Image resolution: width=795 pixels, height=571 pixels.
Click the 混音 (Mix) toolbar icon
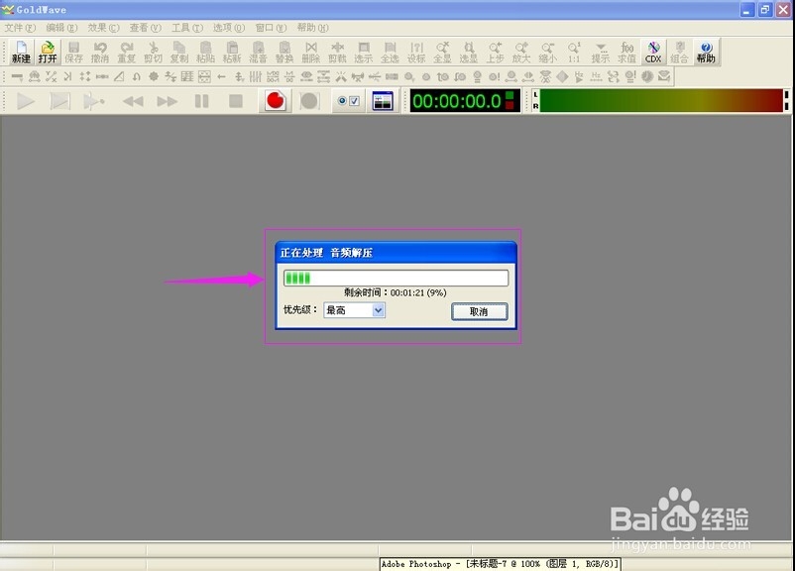coord(259,53)
